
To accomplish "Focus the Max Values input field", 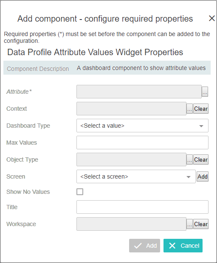I will coord(142,143).
